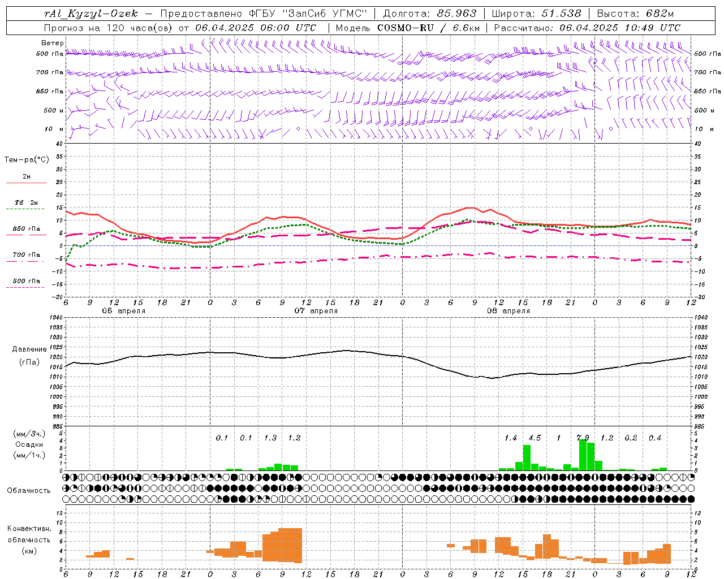Click the forecast start 06.04.2025 06:00 UTC
The image size is (724, 579).
click(x=256, y=28)
